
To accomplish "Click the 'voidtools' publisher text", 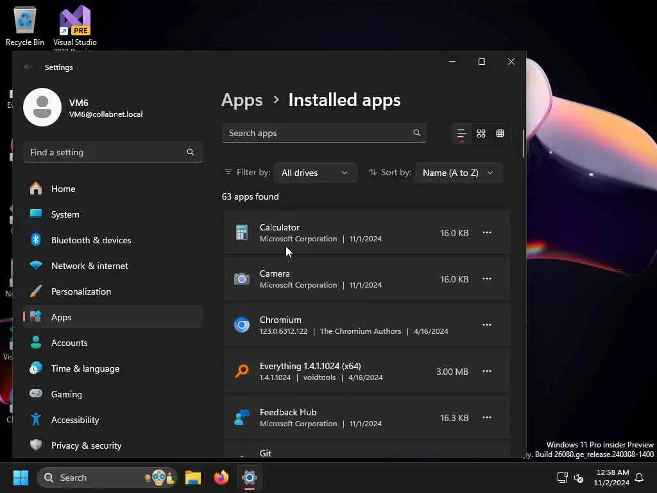I will [x=320, y=377].
